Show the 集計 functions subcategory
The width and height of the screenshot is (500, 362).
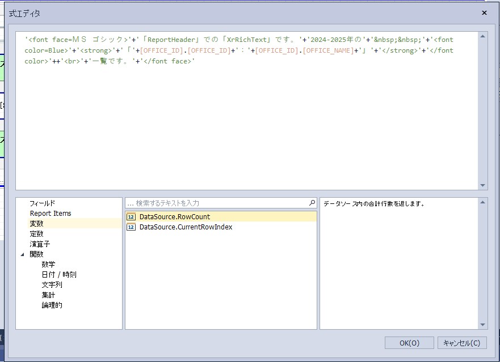tap(48, 295)
